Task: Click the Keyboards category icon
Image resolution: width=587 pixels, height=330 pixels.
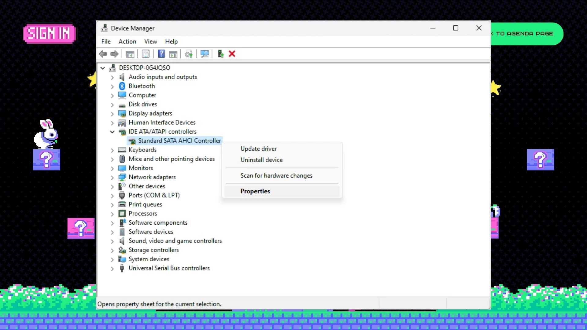Action: (122, 150)
